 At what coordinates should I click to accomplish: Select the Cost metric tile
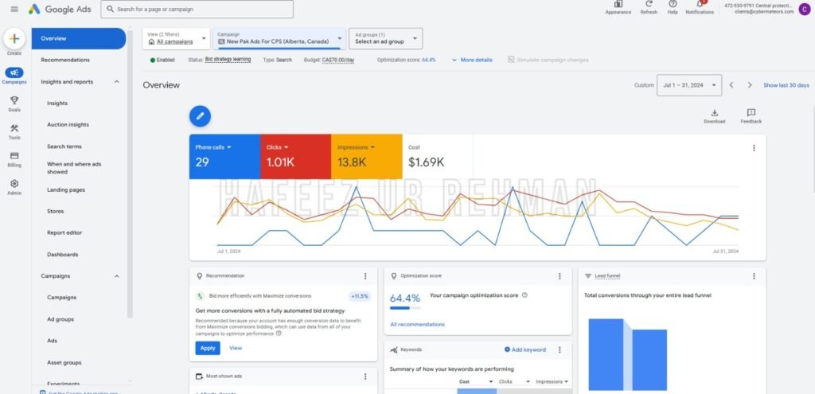(438, 157)
